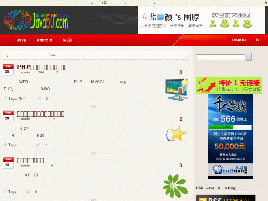The image size is (268, 201).
Task: Click the comment icon with count 0 in PHP post
Action: [38, 98]
